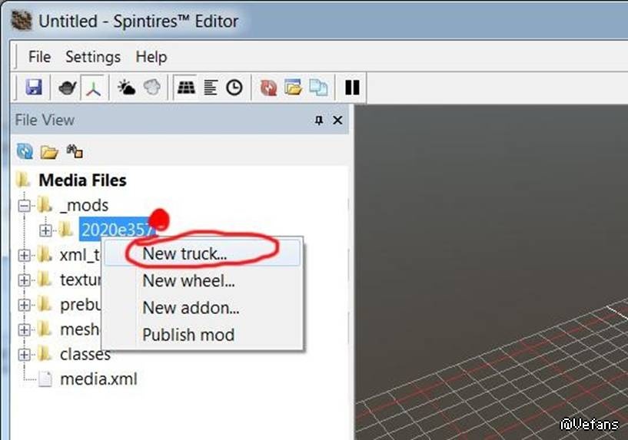Expand the 2020e357 folder
The height and width of the screenshot is (440, 628).
45,230
